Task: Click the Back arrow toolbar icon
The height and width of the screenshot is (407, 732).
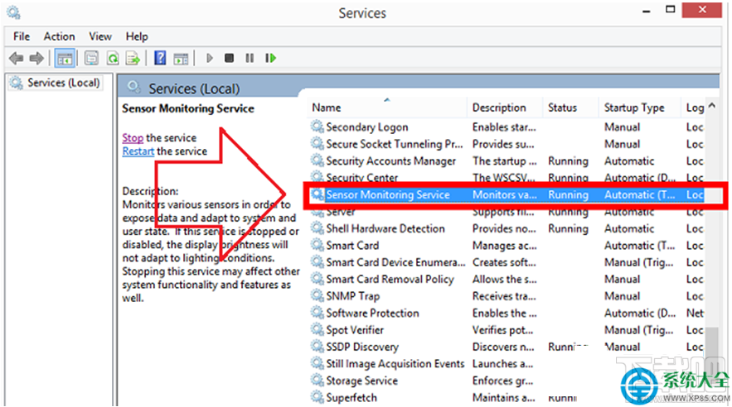Action: [16, 58]
